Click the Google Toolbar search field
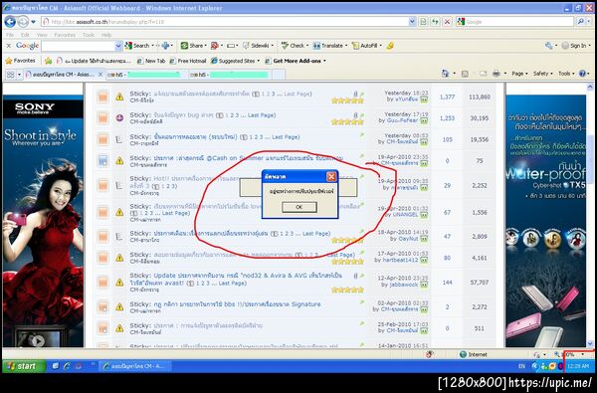597x393 pixels. 78,46
